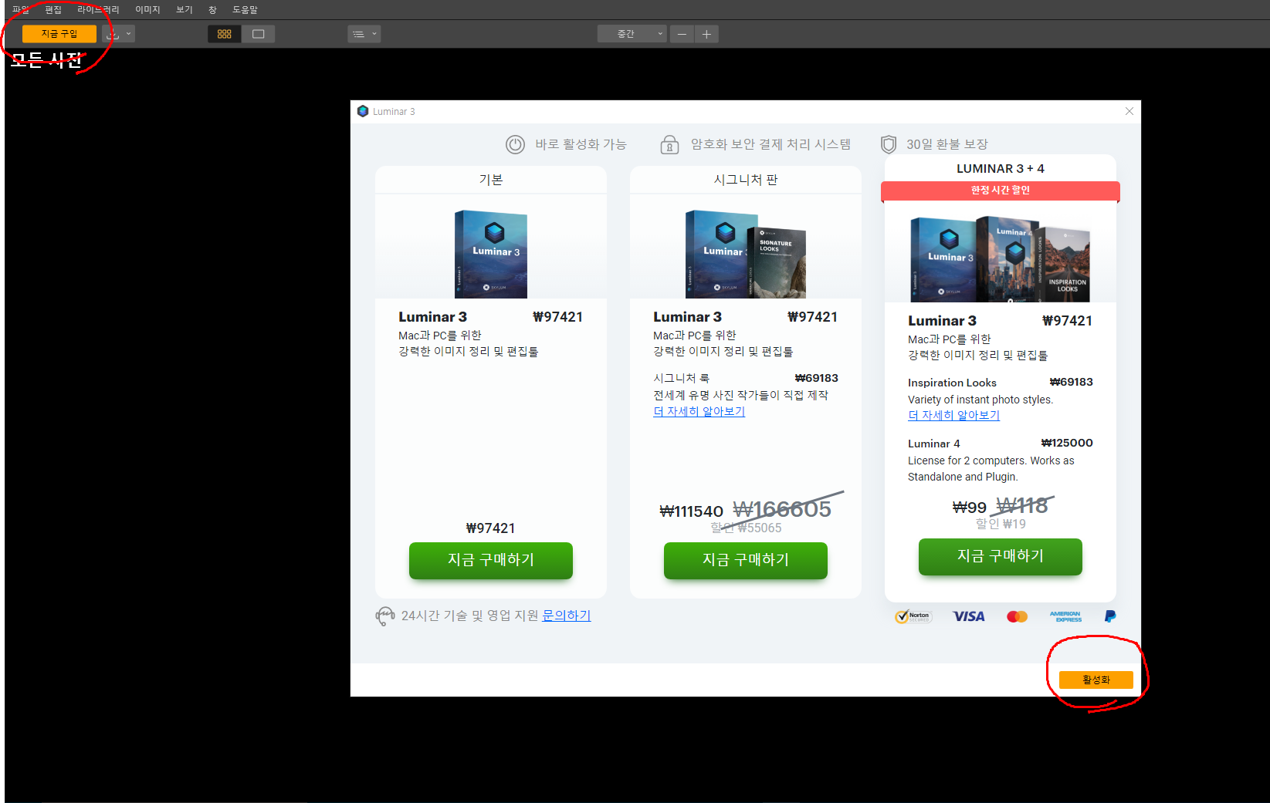Image resolution: width=1270 pixels, height=803 pixels.
Task: Click the VISA payment logo
Action: pyautogui.click(x=969, y=616)
